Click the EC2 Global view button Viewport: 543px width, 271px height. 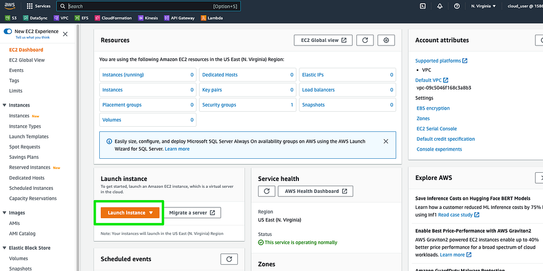323,40
